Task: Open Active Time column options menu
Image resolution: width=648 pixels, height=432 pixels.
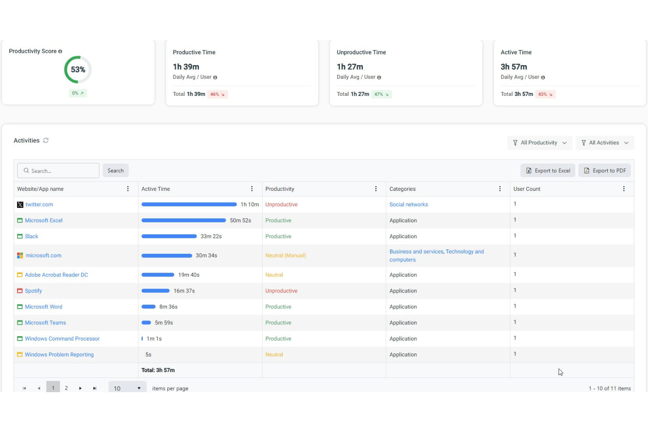Action: (252, 189)
